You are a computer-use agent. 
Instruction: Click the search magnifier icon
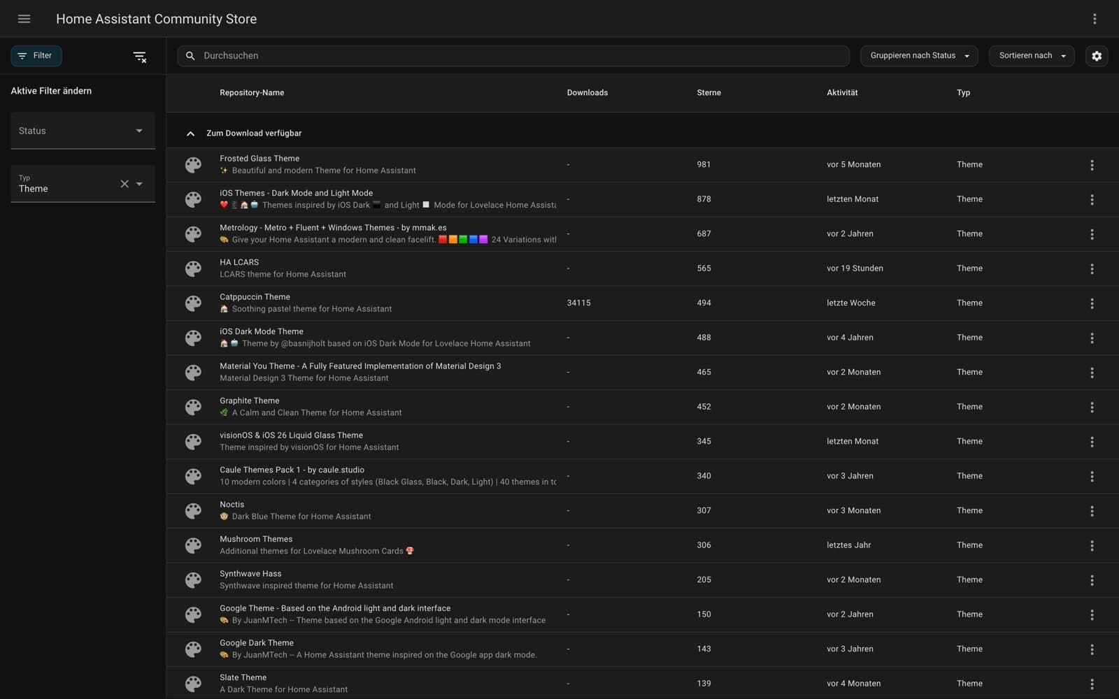pyautogui.click(x=190, y=56)
